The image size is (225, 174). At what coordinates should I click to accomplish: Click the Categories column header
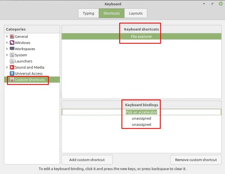(x=32, y=29)
